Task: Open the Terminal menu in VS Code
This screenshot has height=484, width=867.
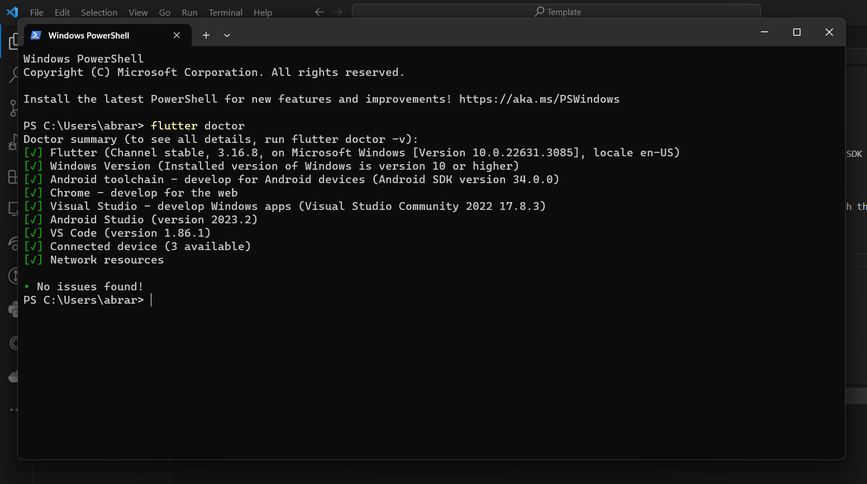Action: point(225,12)
